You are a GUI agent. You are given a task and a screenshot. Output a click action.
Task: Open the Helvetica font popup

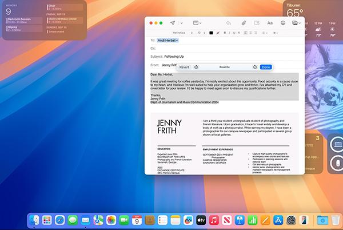point(182,33)
